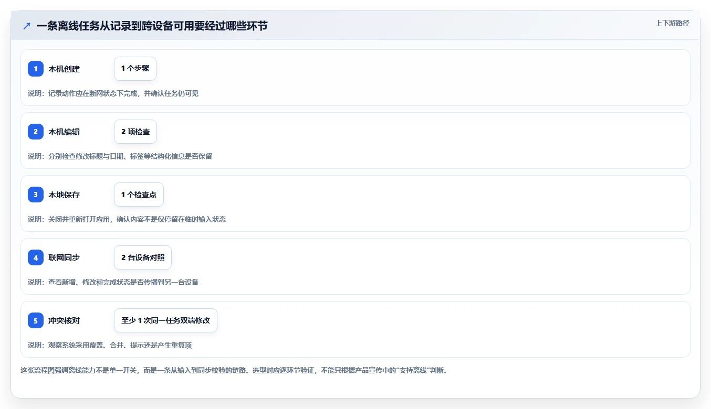
Task: Select step number badge 3
Action: coord(36,195)
